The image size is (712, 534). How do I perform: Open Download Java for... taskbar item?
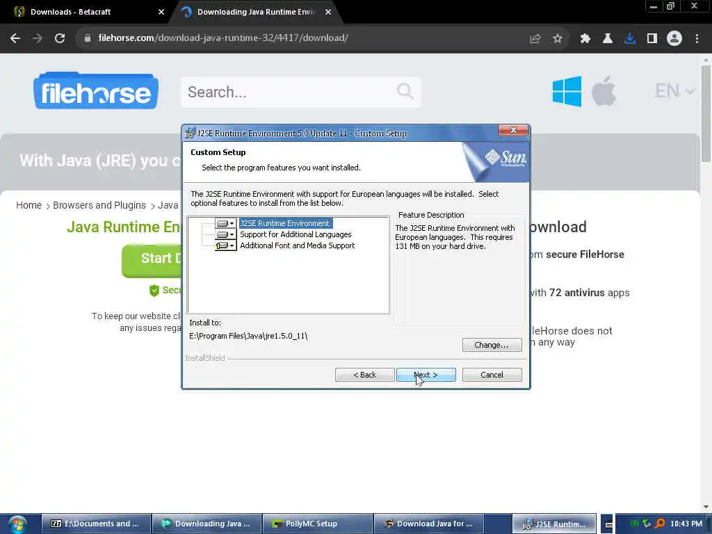(428, 524)
